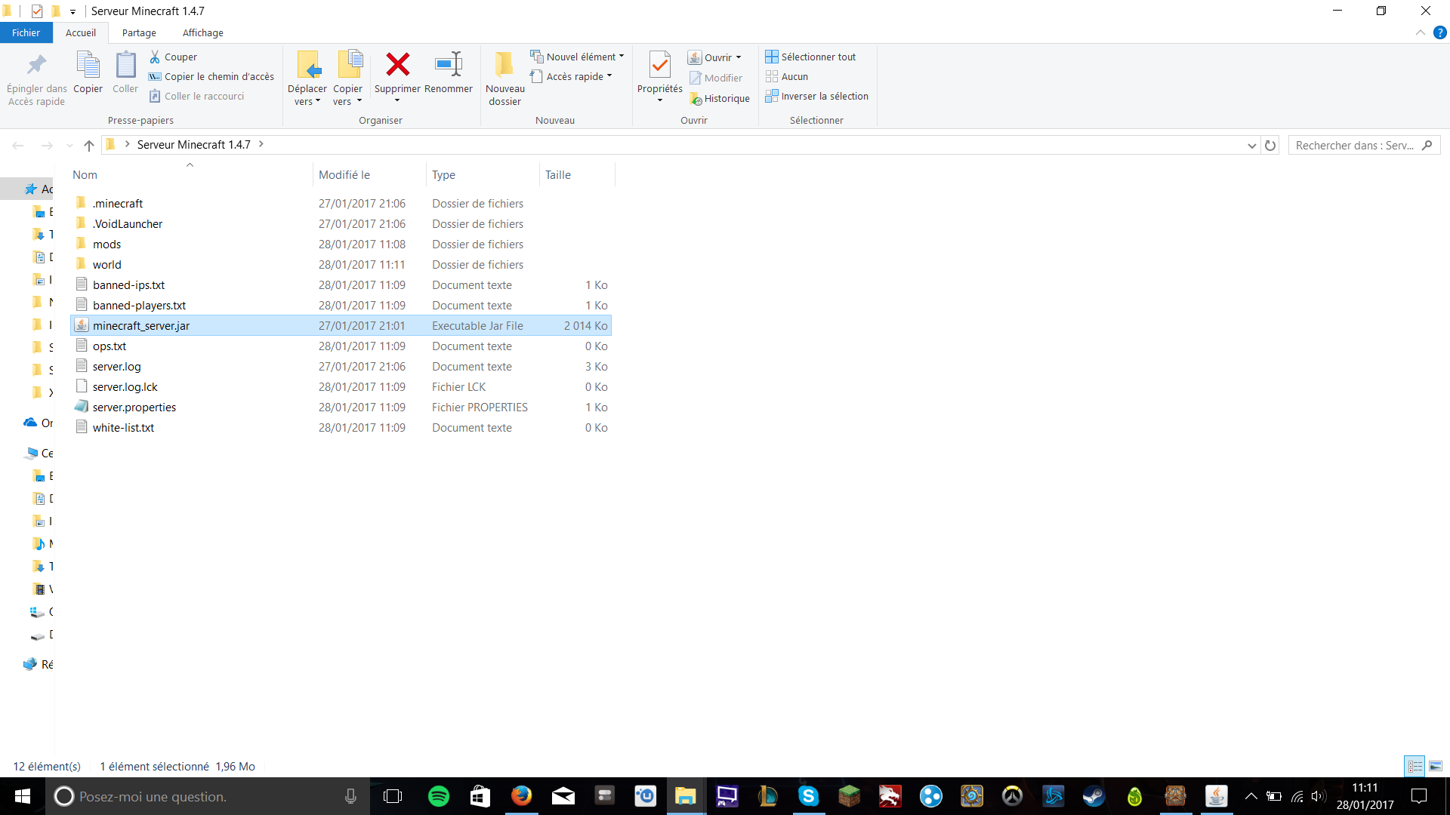
Task: Switch to the Accueil tab
Action: pyautogui.click(x=81, y=32)
